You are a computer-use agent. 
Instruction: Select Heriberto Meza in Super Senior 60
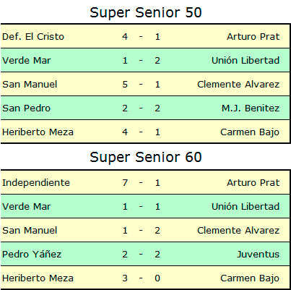click(38, 278)
